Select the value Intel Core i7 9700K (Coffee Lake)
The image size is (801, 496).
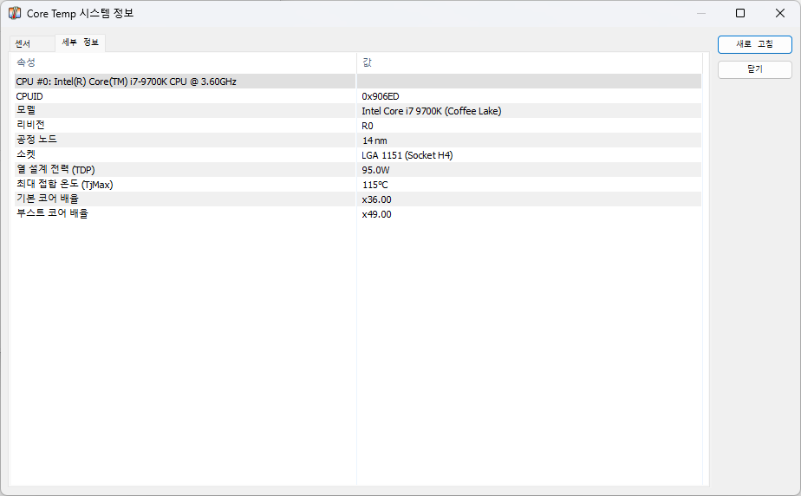pos(432,111)
